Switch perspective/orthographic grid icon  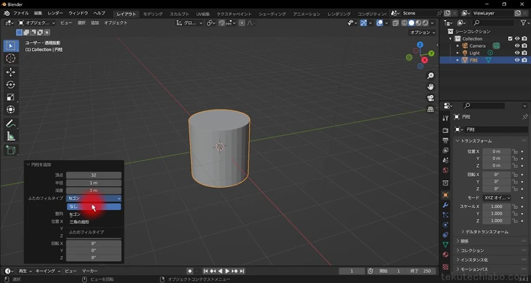pyautogui.click(x=431, y=109)
